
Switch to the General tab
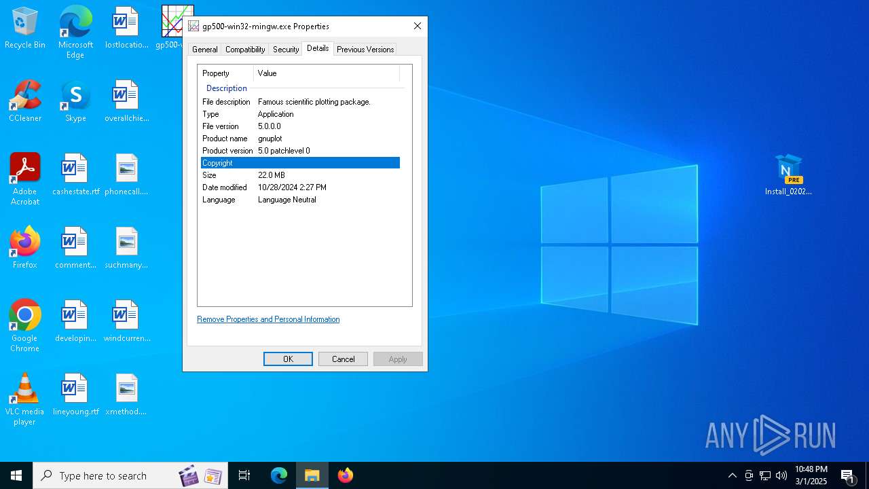click(204, 50)
